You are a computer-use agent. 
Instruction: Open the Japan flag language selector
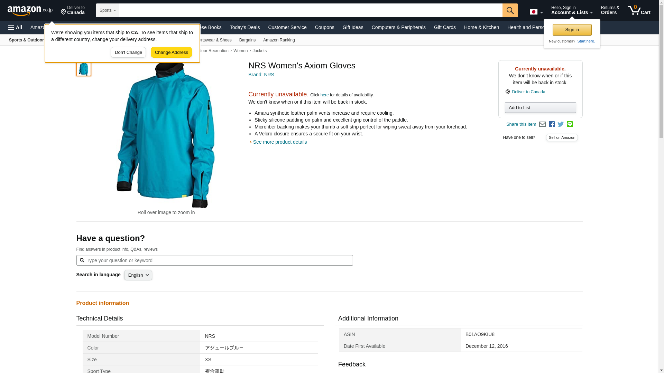[536, 12]
